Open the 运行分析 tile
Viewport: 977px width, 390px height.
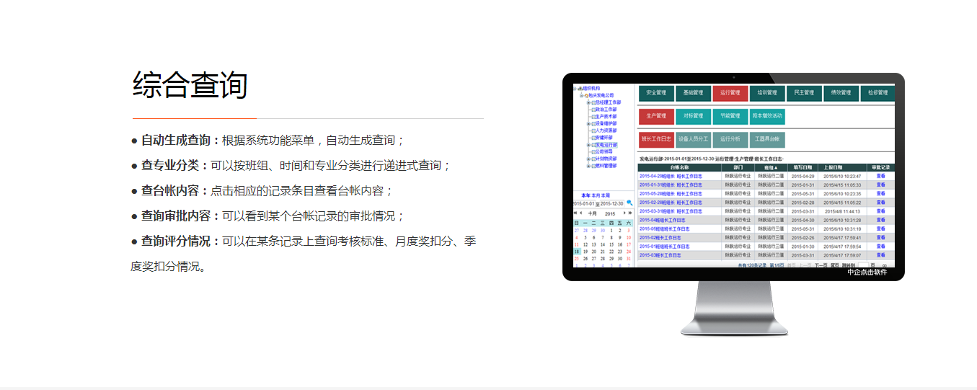[x=730, y=139]
